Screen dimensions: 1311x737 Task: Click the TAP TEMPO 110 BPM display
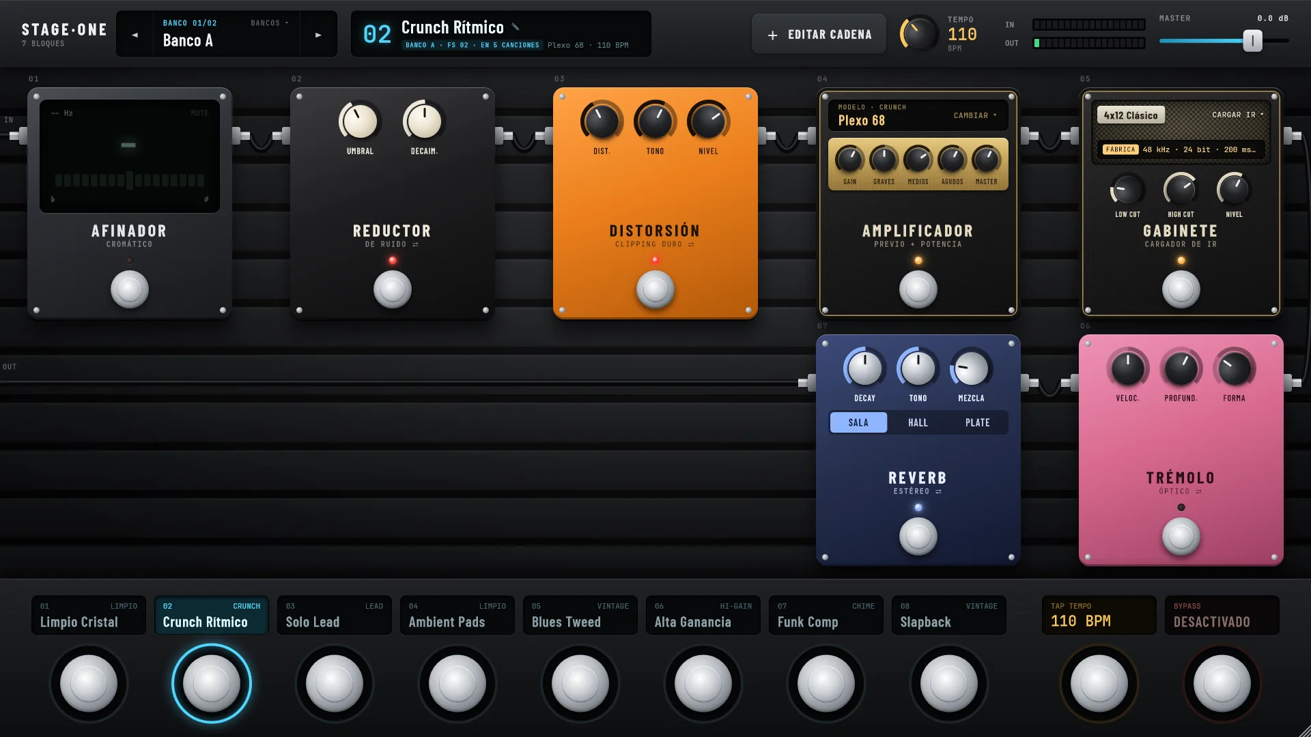pos(1099,615)
